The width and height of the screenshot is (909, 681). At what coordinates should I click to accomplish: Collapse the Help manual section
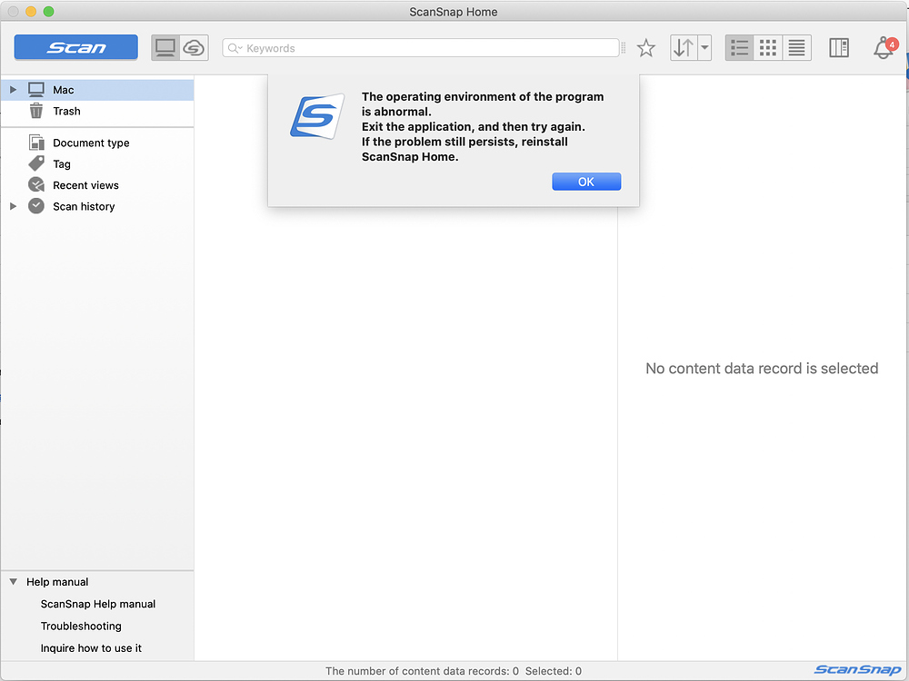tap(13, 581)
